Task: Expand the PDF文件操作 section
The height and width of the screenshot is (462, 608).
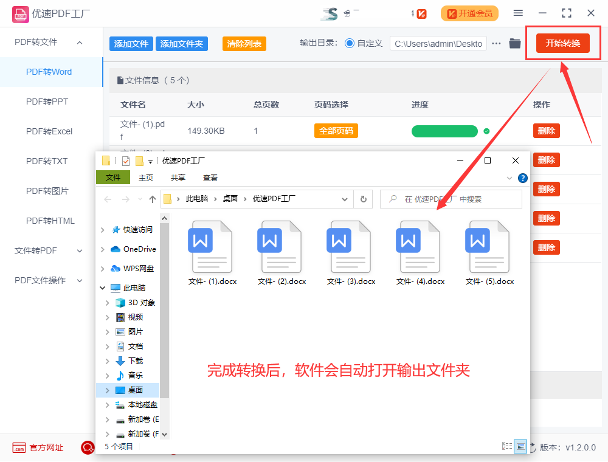Action: 80,281
